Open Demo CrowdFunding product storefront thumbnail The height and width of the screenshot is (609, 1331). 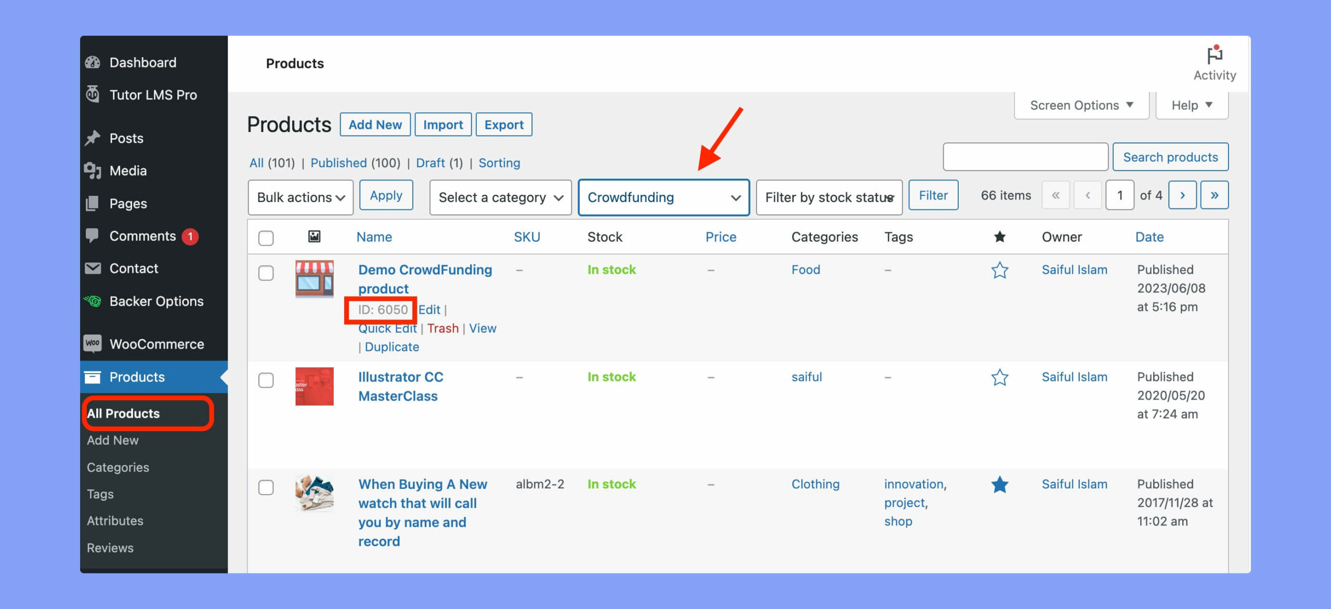(315, 279)
